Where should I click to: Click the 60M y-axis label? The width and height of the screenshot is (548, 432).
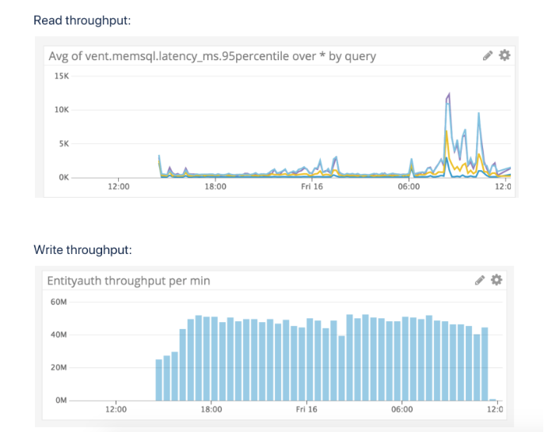59,302
